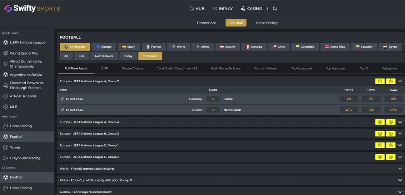
Task: Expand Nations League B, Group 3 section
Action: [400, 134]
